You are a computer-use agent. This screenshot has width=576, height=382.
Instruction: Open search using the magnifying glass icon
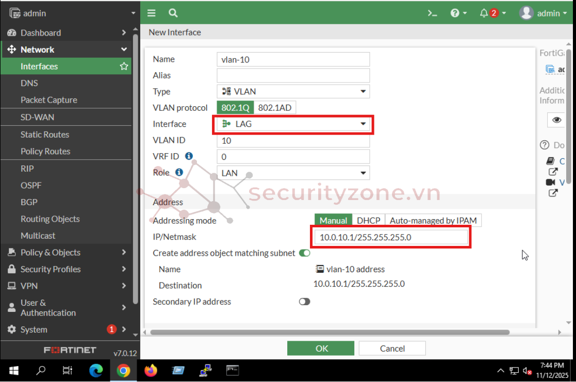click(x=173, y=13)
